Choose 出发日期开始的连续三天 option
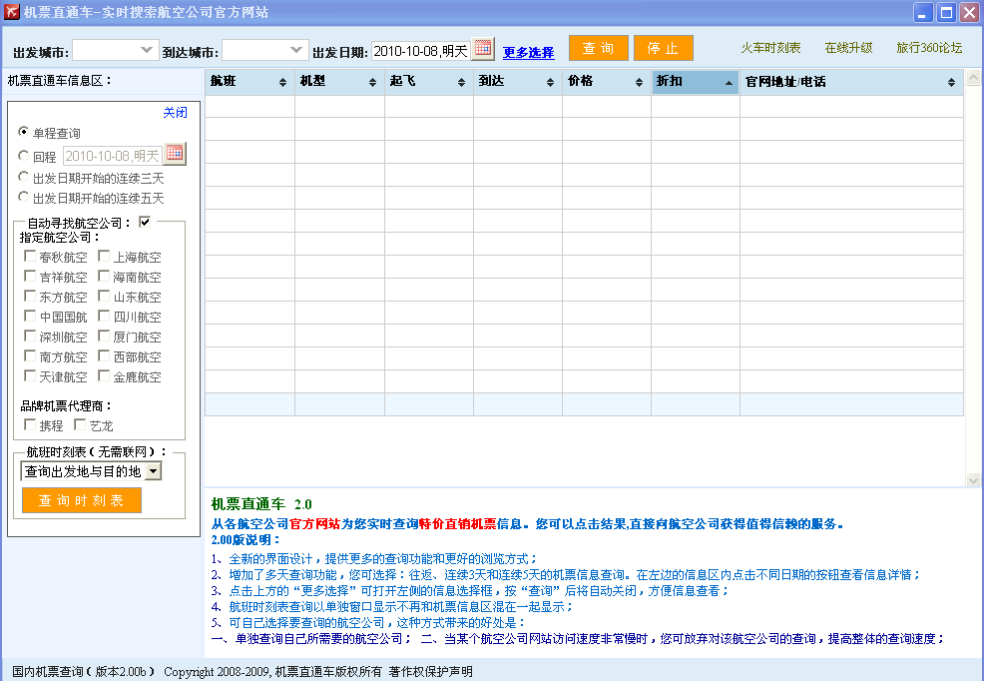The height and width of the screenshot is (681, 984). pos(24,177)
